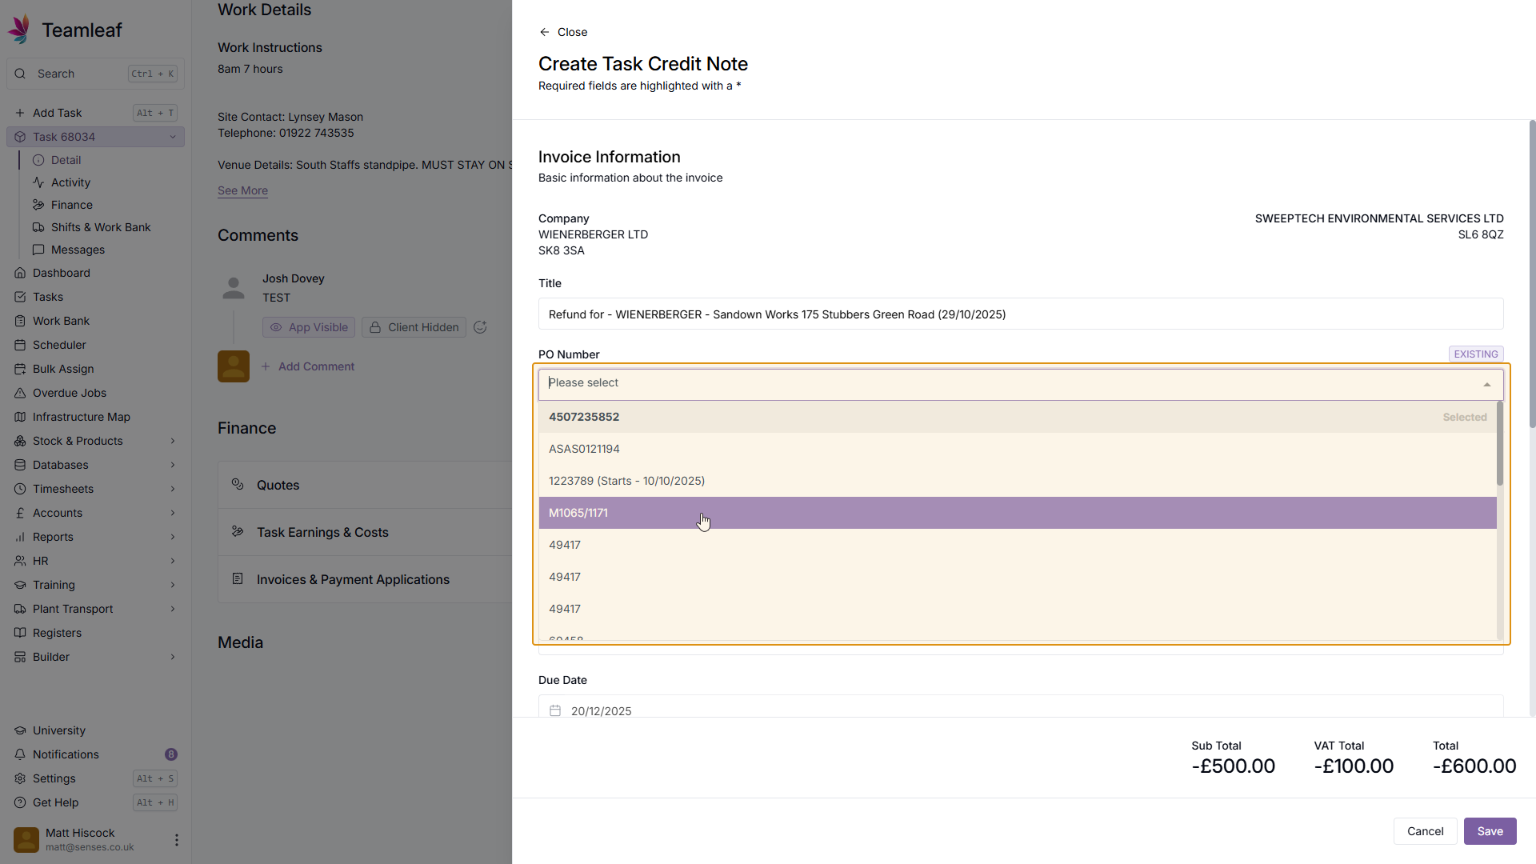Collapse the Task 68034 tree chevron
The image size is (1536, 864).
coord(172,137)
